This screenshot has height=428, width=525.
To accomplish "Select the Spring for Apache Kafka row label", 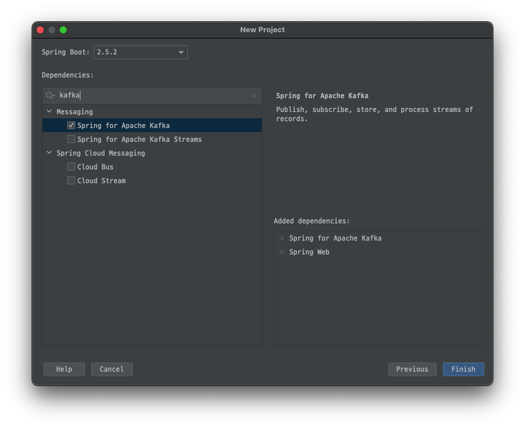I will click(123, 126).
